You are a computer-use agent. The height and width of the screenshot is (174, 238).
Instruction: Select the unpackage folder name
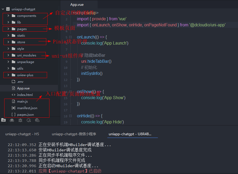tap(26, 62)
